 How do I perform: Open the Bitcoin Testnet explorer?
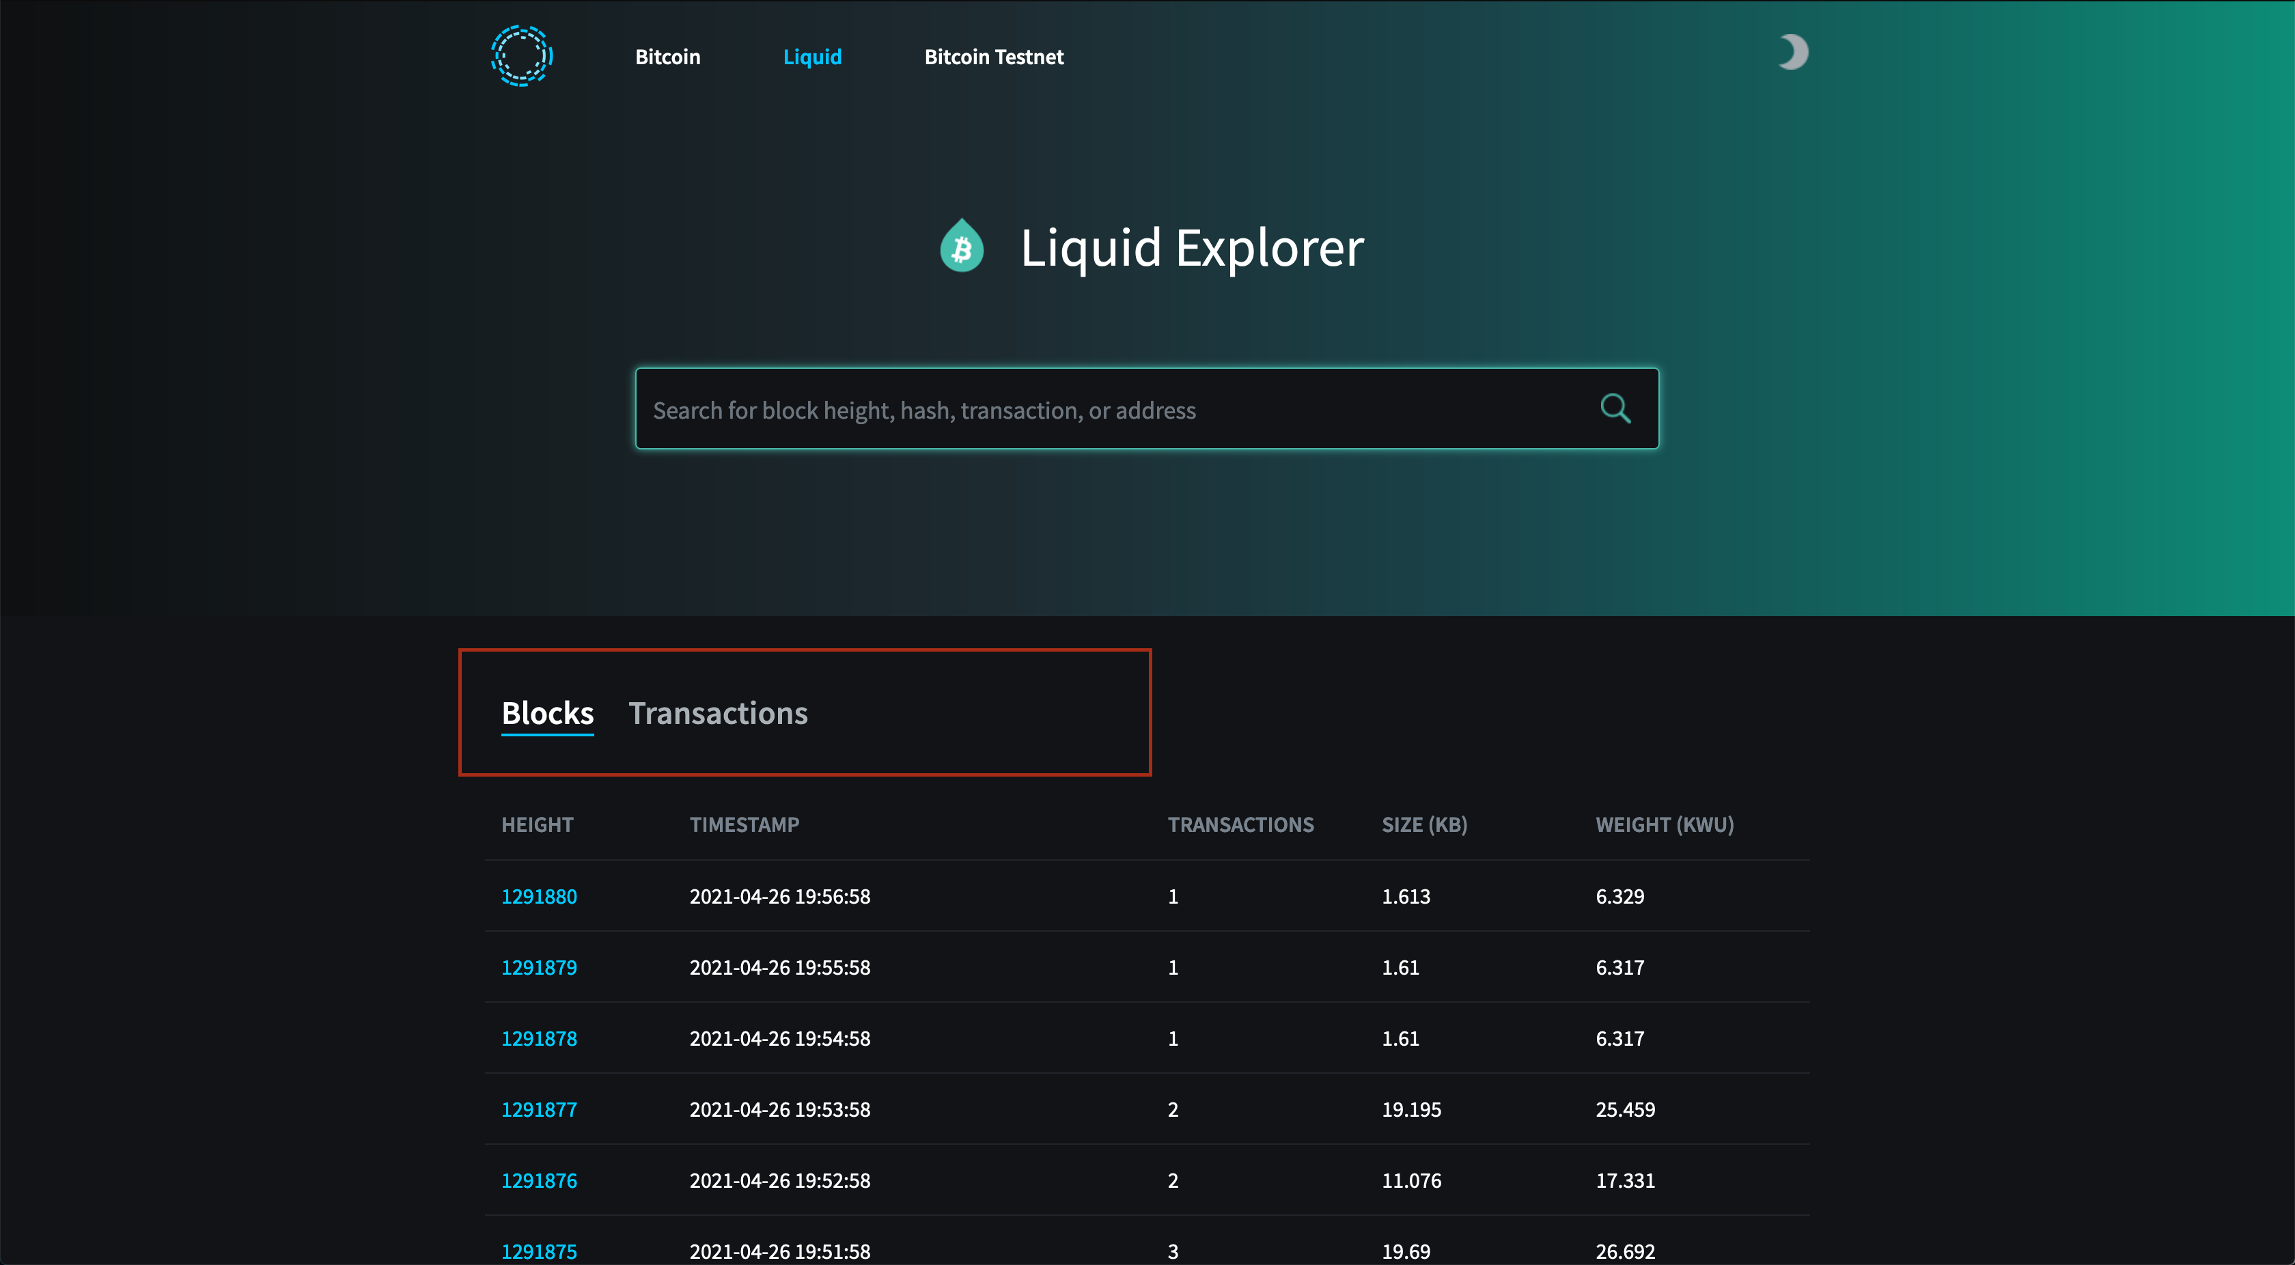(994, 56)
